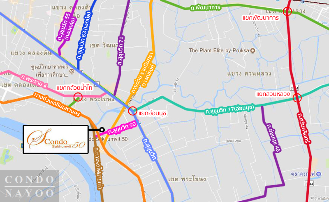Click the black location pin dot near ถ.สุขุมวิท 50
The height and width of the screenshot is (202, 329).
coord(102,130)
